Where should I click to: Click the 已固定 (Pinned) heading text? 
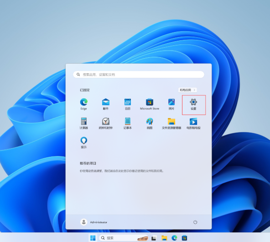click(85, 90)
